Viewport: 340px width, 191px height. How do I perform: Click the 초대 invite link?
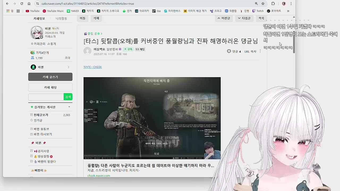click(x=67, y=58)
